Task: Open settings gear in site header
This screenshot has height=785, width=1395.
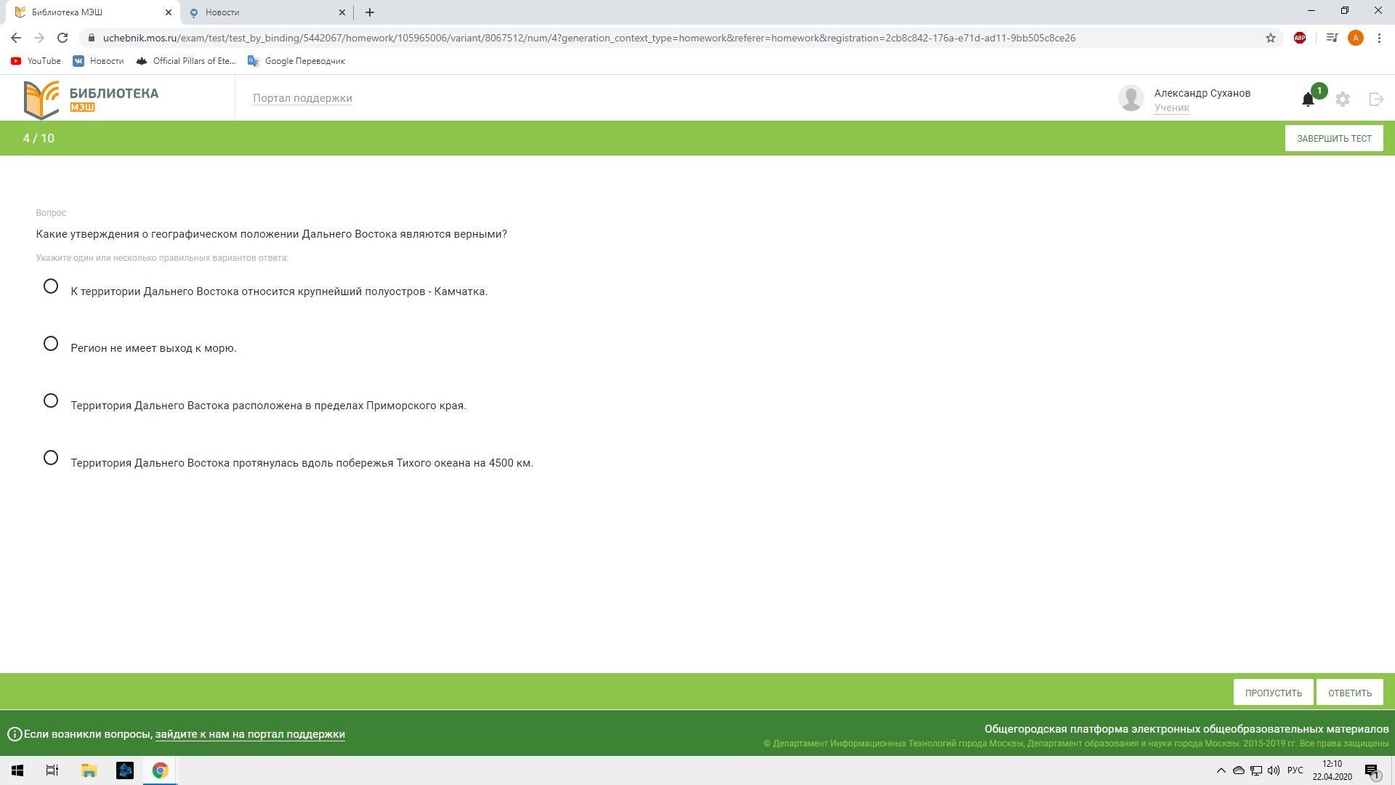Action: pos(1343,100)
